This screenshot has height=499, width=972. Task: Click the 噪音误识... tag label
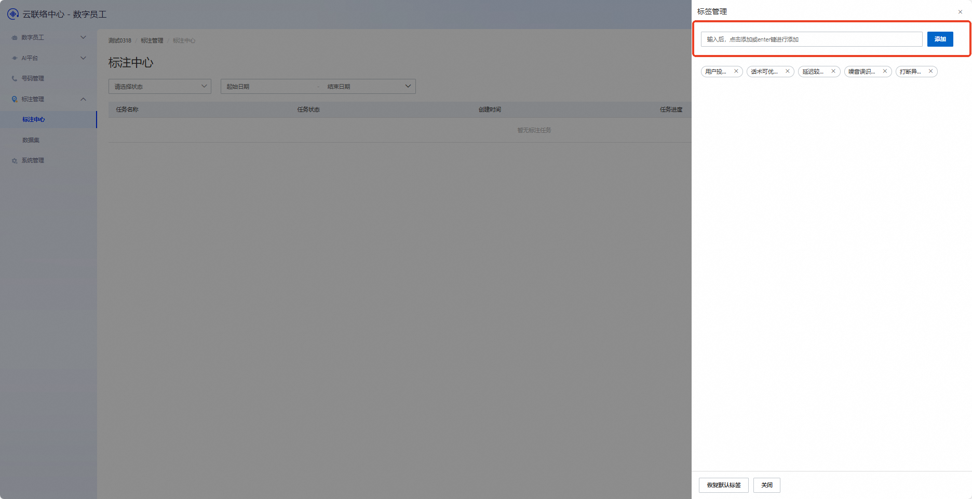(x=862, y=72)
